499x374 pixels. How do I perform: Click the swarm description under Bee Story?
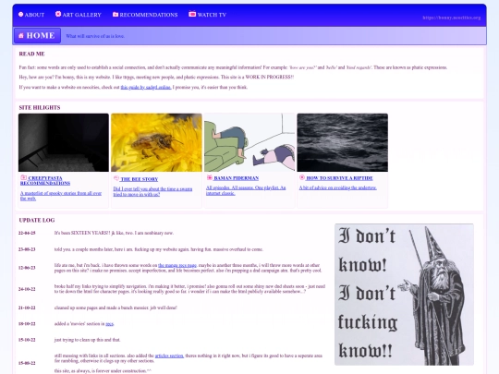(x=152, y=191)
